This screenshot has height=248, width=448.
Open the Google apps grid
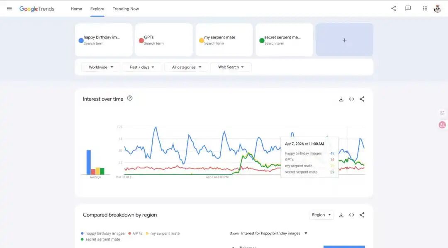425,9
